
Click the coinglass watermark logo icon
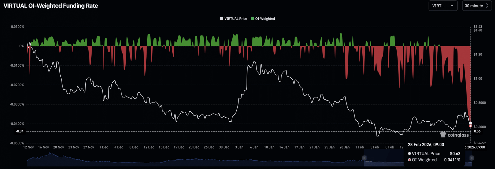pyautogui.click(x=443, y=135)
